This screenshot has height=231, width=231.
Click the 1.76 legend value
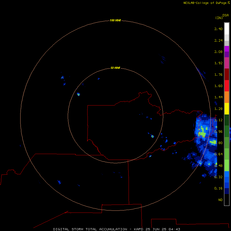[218, 74]
